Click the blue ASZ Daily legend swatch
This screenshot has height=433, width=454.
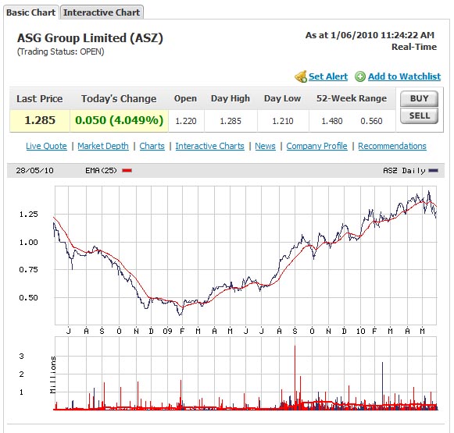point(434,171)
